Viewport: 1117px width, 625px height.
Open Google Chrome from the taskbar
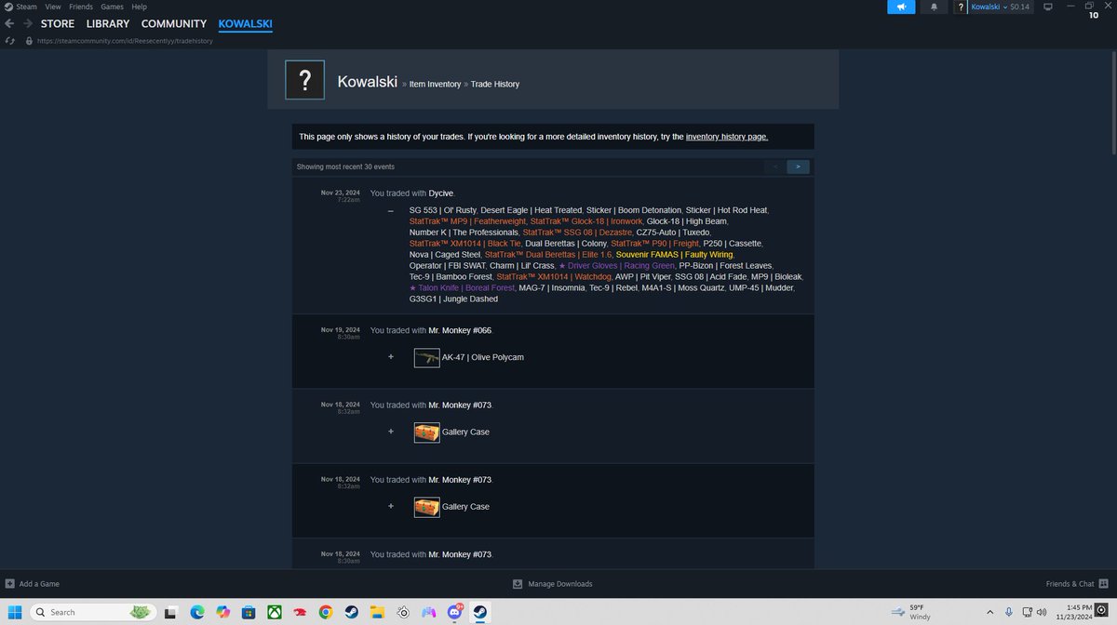pos(325,612)
